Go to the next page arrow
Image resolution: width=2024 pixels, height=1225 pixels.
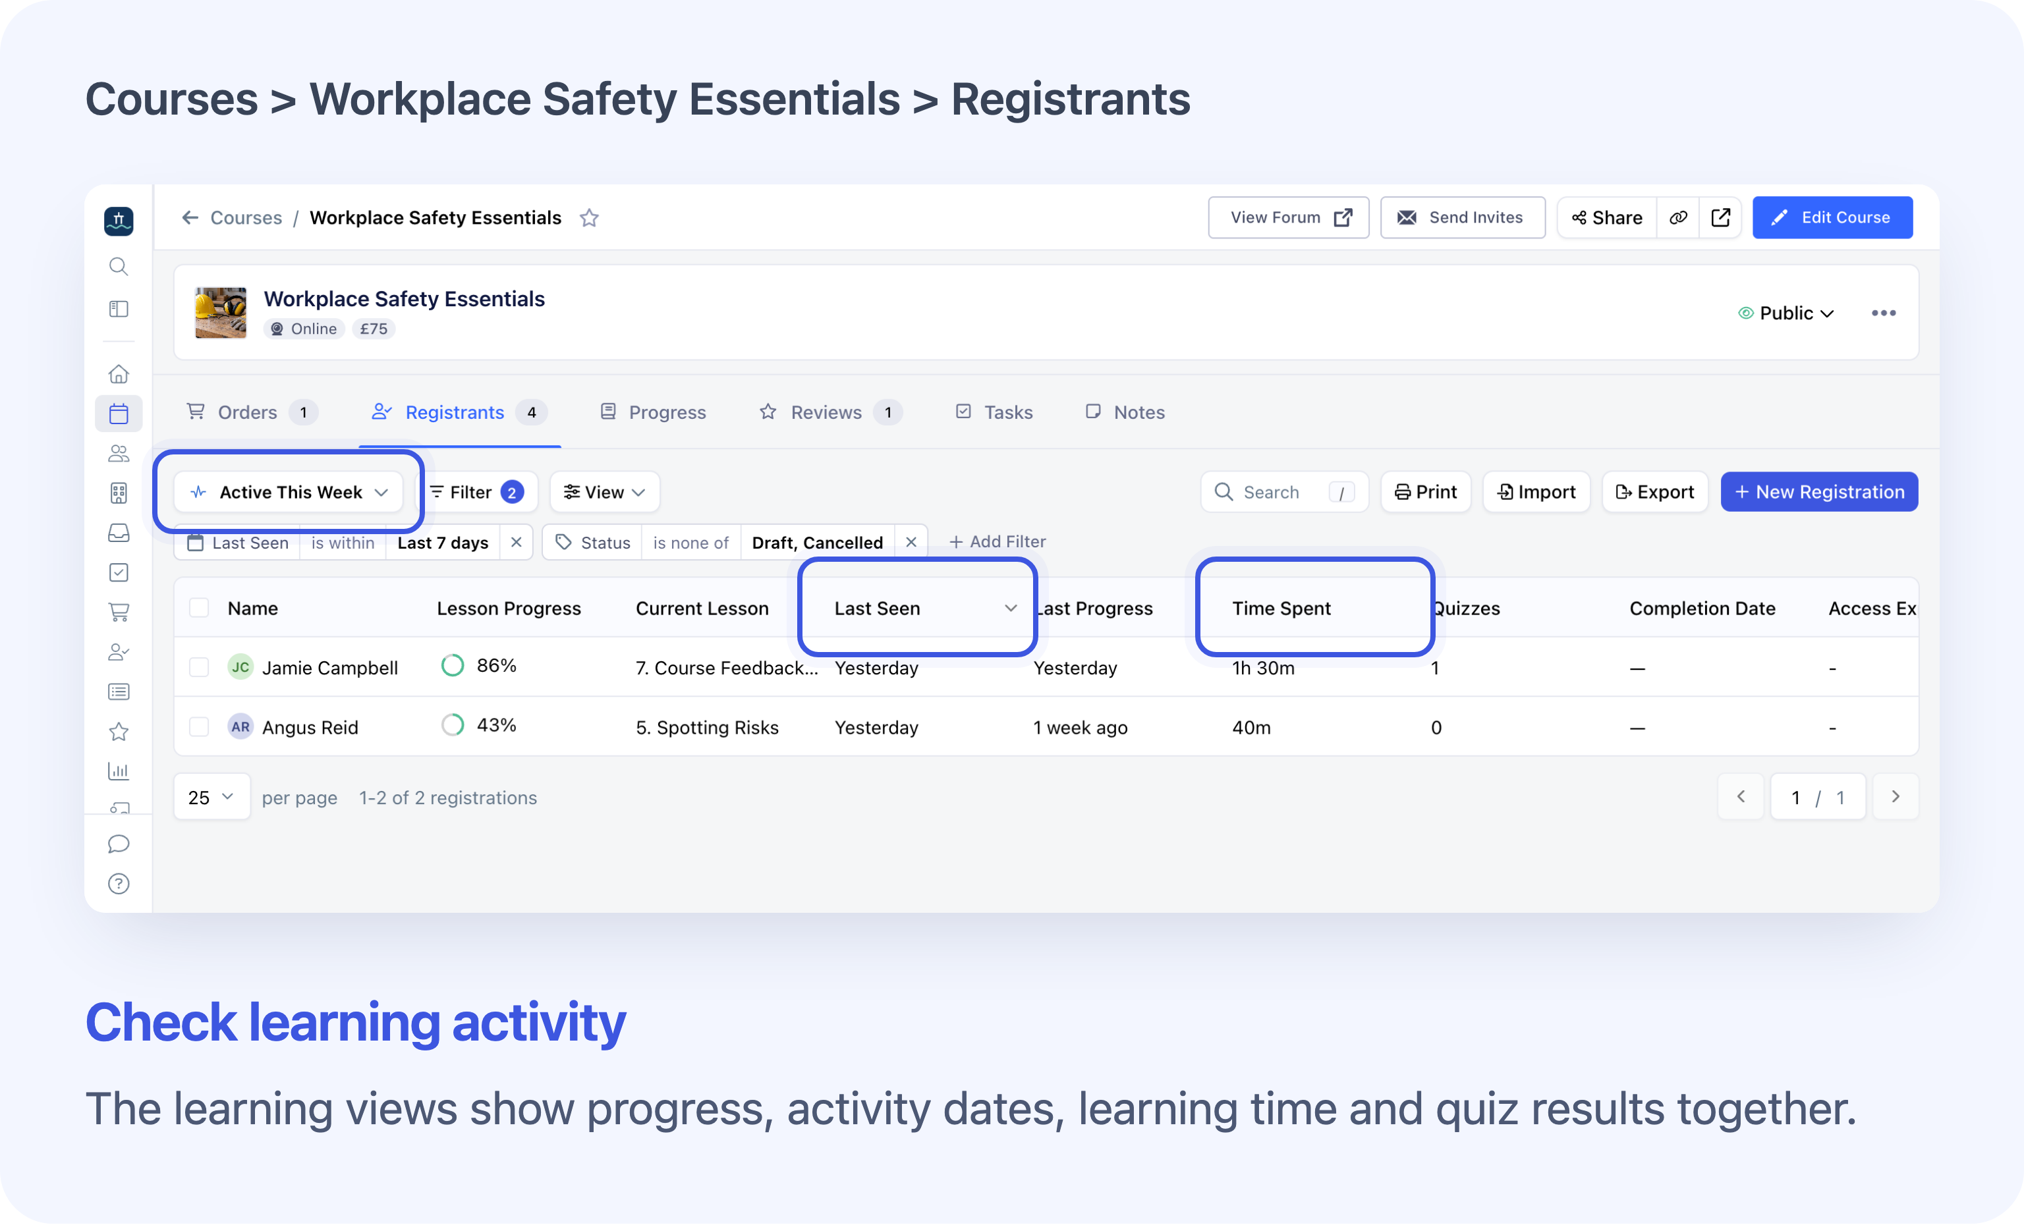tap(1895, 796)
